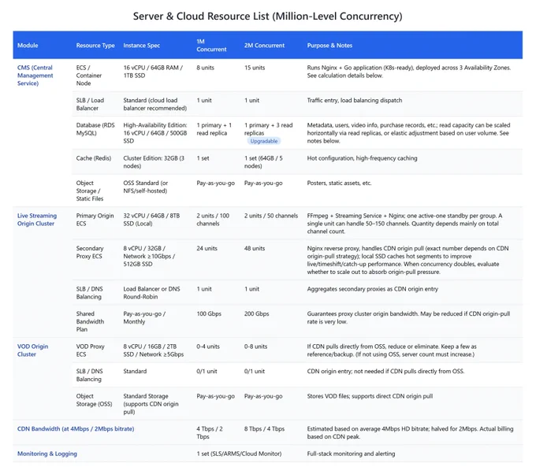
Task: Click the 'Instance Spec' column header
Action: point(142,46)
